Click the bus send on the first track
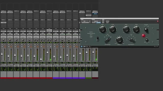The width and height of the screenshot is (163, 91). click(4, 22)
